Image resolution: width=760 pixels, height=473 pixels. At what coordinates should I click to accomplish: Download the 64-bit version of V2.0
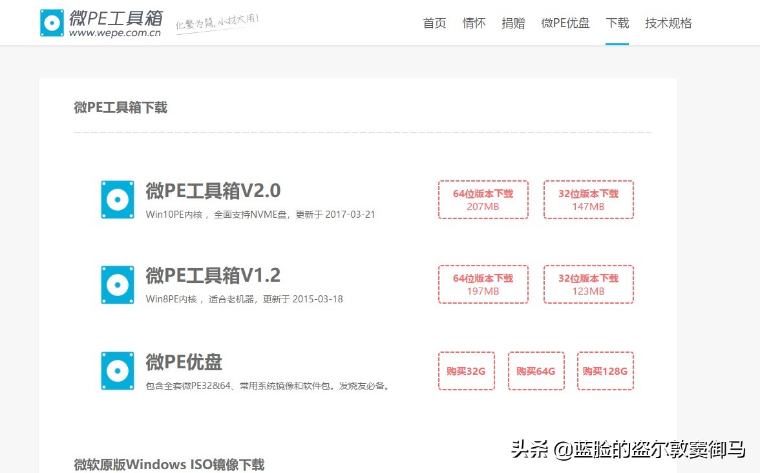click(x=483, y=199)
